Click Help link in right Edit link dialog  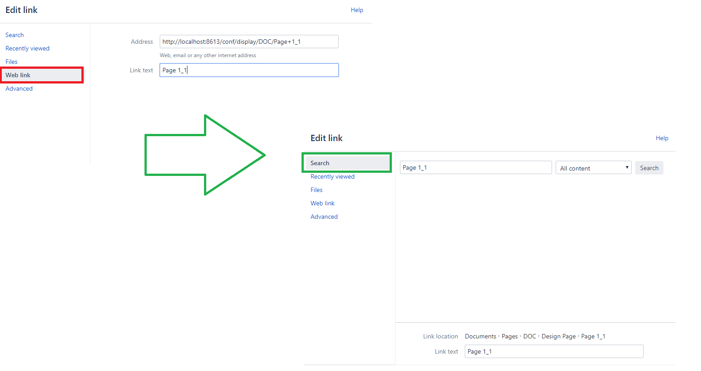point(662,138)
